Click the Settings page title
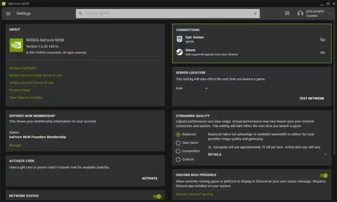The image size is (337, 202). tap(23, 13)
